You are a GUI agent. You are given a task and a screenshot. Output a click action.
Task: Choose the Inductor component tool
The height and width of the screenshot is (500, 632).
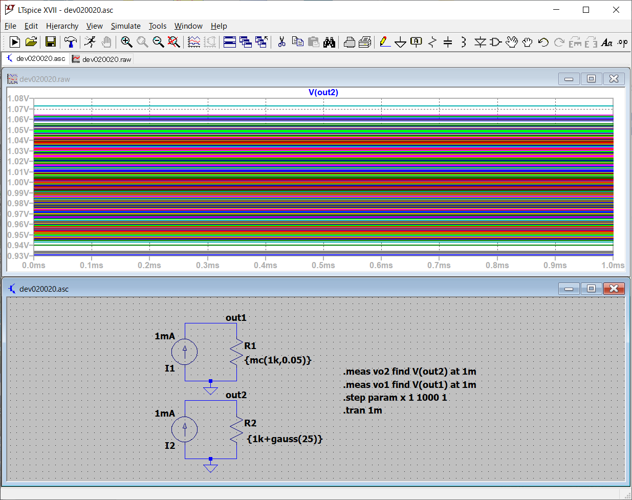tap(463, 42)
